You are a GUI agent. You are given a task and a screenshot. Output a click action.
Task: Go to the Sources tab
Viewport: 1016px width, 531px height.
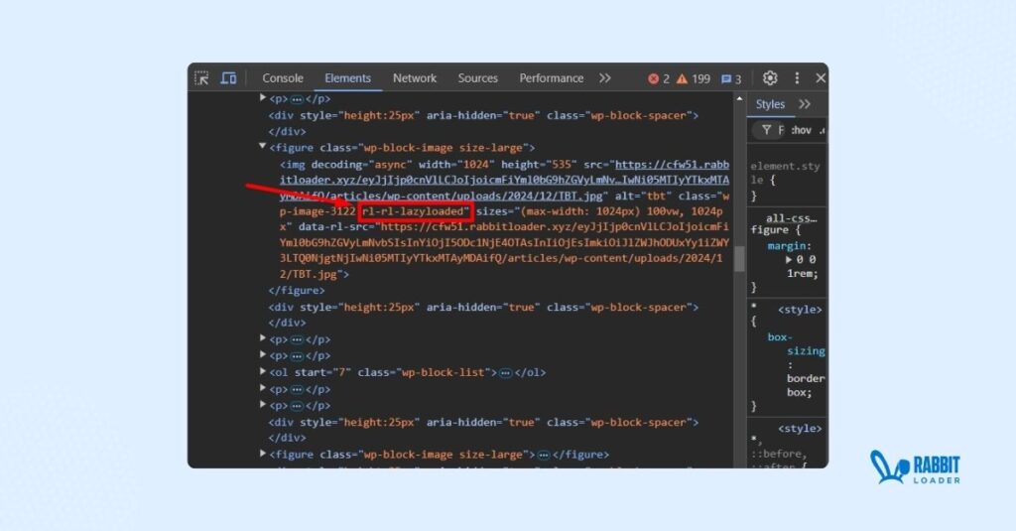478,78
